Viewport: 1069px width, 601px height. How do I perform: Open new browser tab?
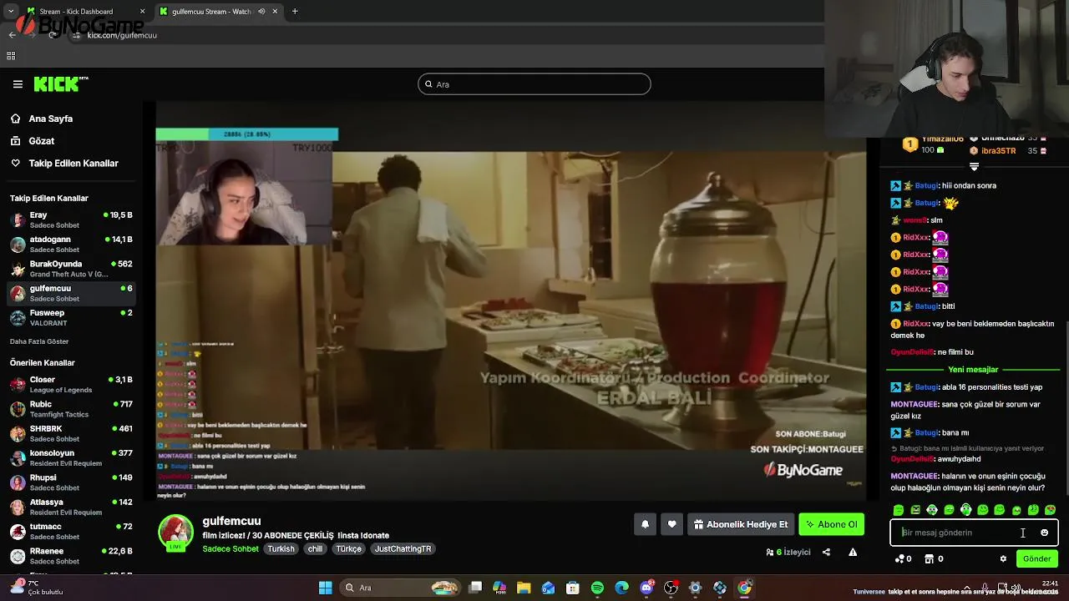coord(295,12)
